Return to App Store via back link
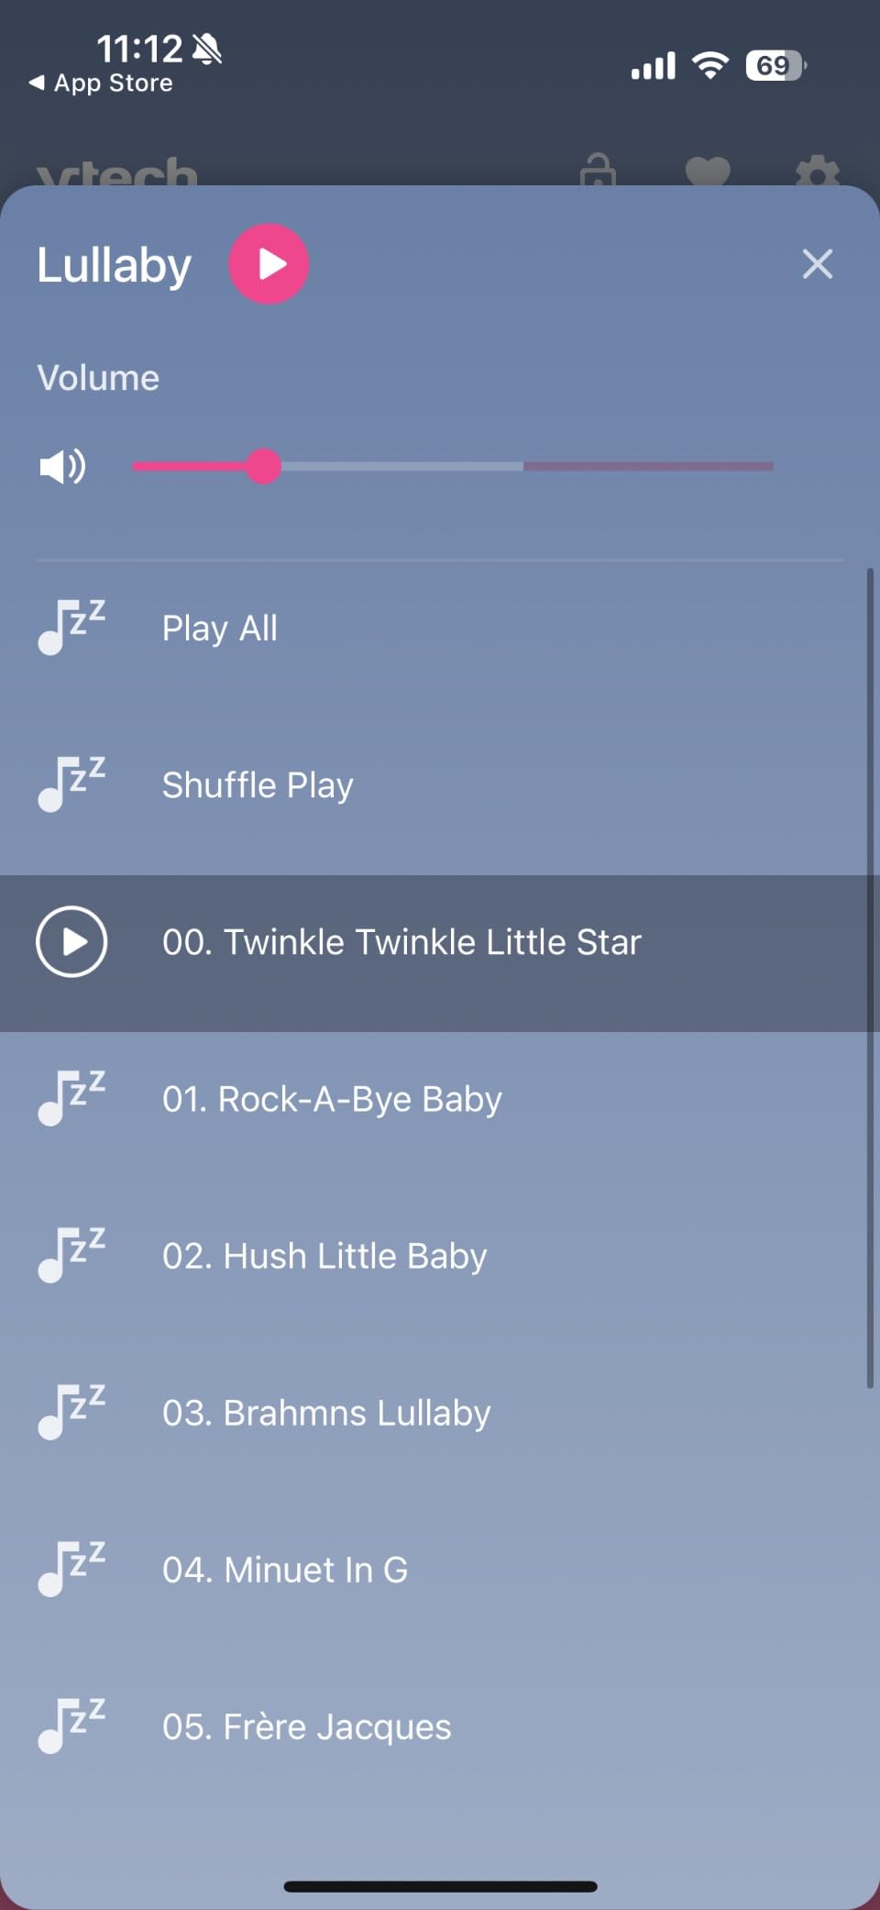Screen dimensions: 880x1910 coord(101,83)
